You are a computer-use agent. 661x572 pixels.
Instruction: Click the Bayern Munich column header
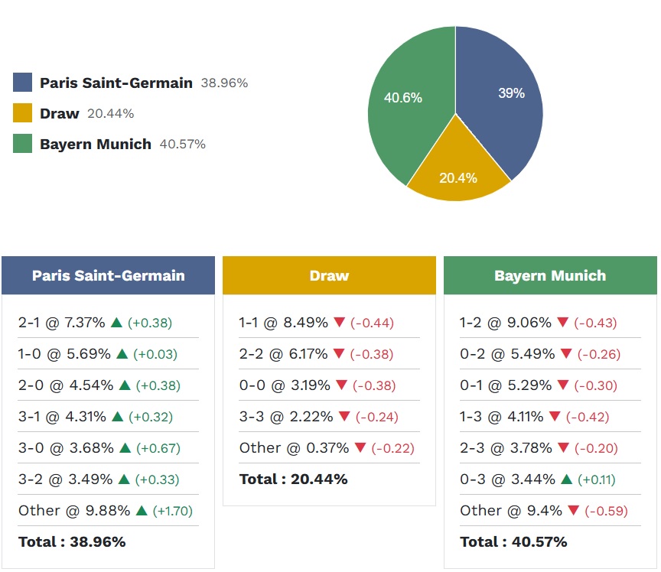coord(550,275)
